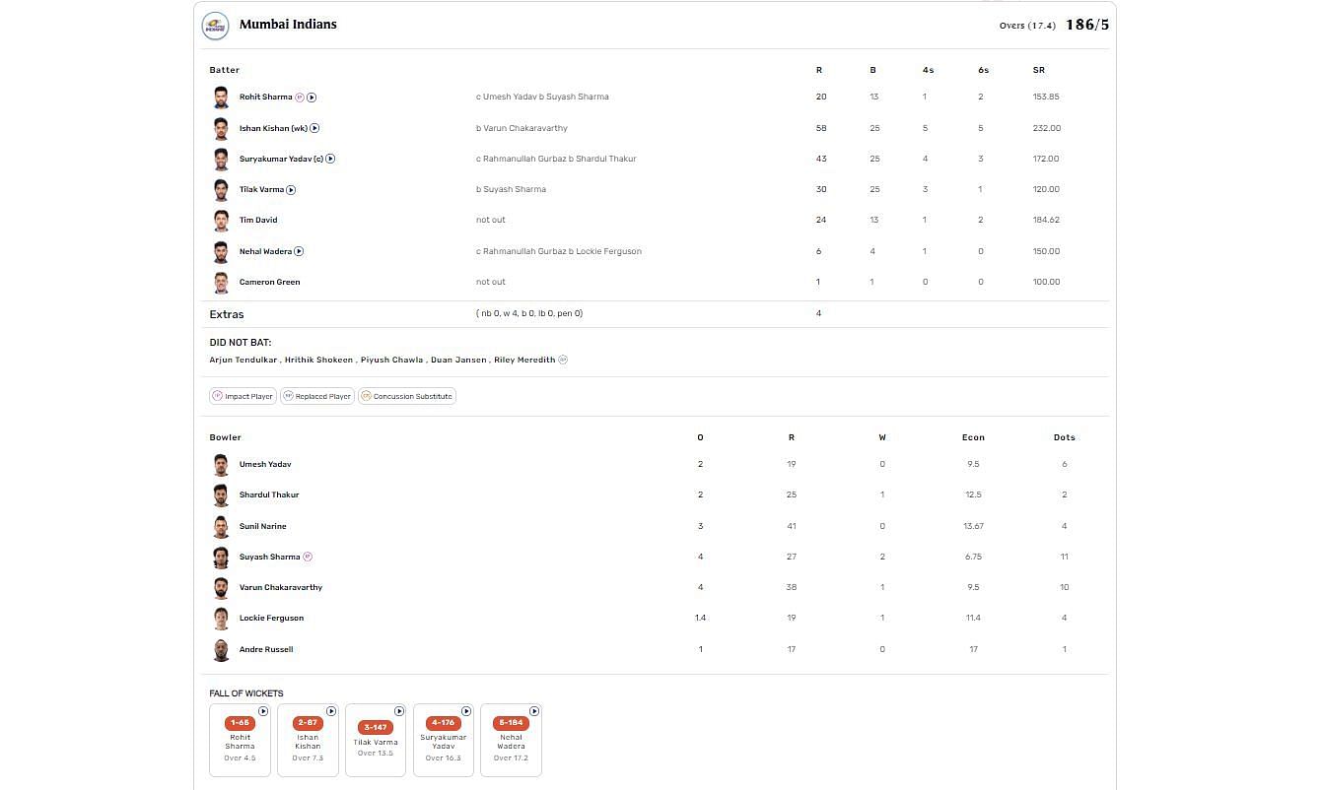Screen dimensions: 1322x790
Task: Click the 186/5 total score
Action: pyautogui.click(x=1087, y=25)
